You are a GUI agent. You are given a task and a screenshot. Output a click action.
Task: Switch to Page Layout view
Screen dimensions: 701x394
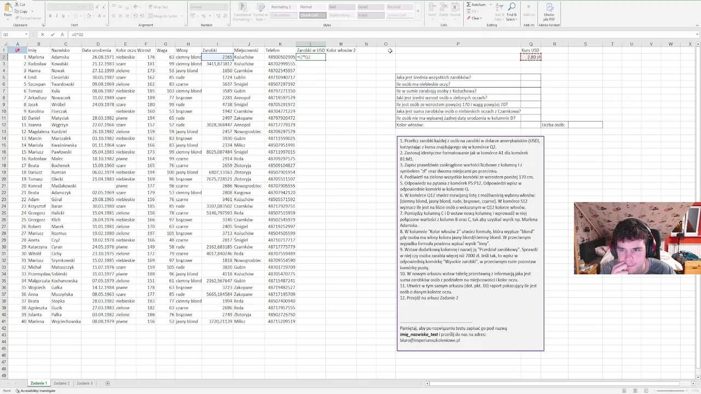(635, 391)
